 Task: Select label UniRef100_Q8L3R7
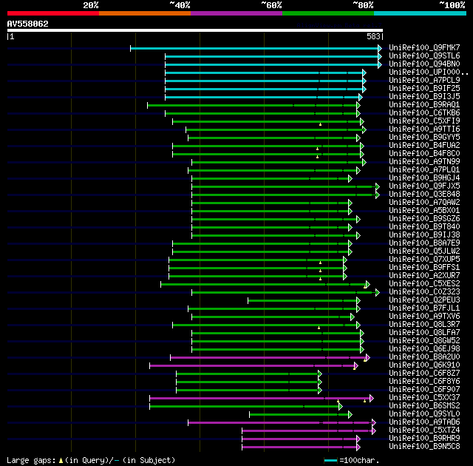pos(424,325)
